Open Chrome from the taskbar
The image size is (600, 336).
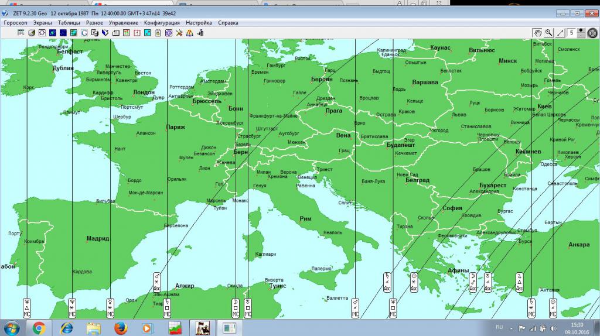(x=39, y=328)
